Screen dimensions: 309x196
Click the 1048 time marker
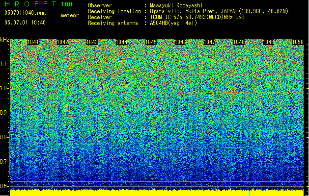tap(239, 42)
